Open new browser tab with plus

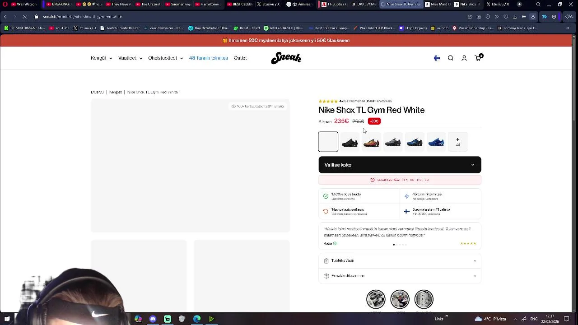tap(519, 4)
